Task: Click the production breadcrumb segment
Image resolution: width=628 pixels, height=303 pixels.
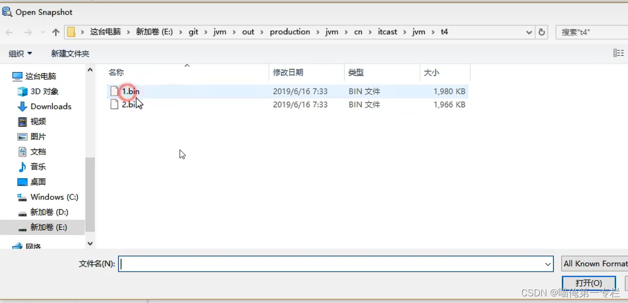Action: coord(290,32)
